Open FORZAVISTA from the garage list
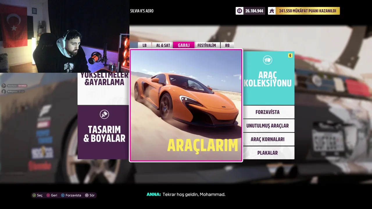372x209 pixels. point(269,112)
